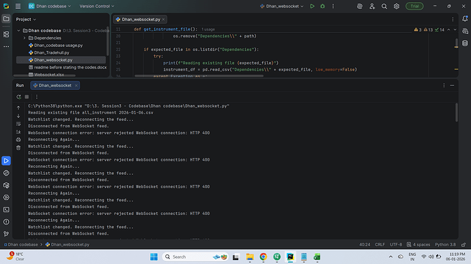Show more tool windows ellipsis
This screenshot has height=264, width=471.
(6, 46)
